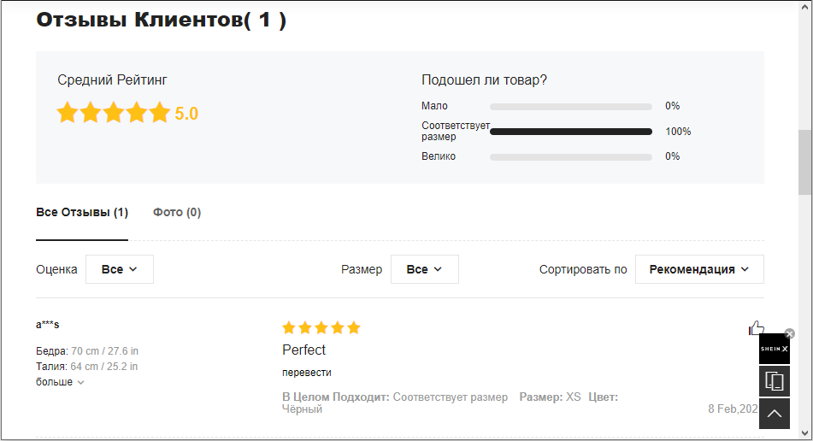Click the перевести translate link
813x441 pixels.
[306, 373]
